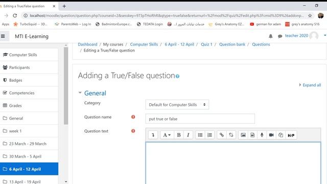Click the browser address bar URL

(167, 15)
